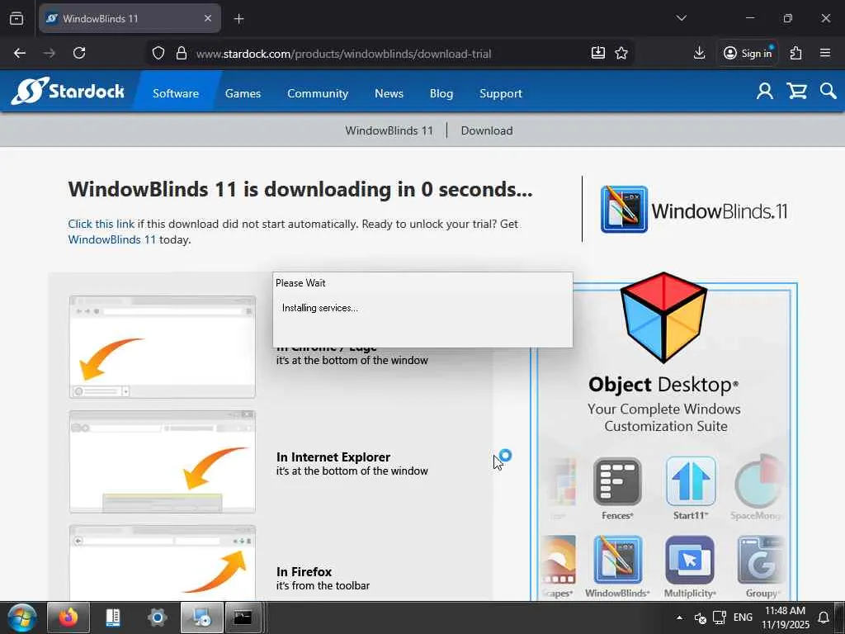Click the forward navigation arrow
This screenshot has width=845, height=634.
[x=49, y=53]
